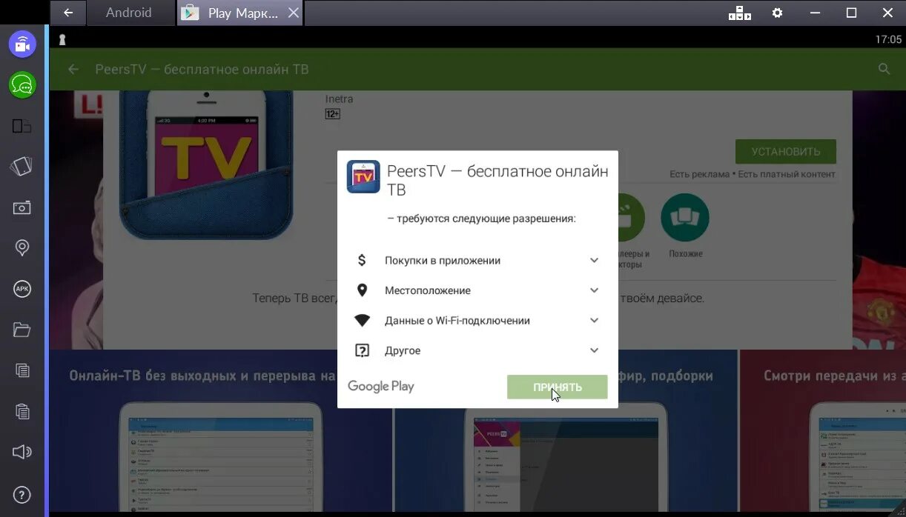Click the Inetra developer name
This screenshot has height=517, width=906.
[340, 99]
